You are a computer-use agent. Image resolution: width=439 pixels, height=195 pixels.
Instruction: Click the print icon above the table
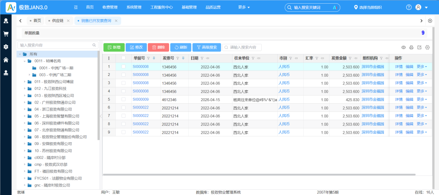[x=411, y=48]
